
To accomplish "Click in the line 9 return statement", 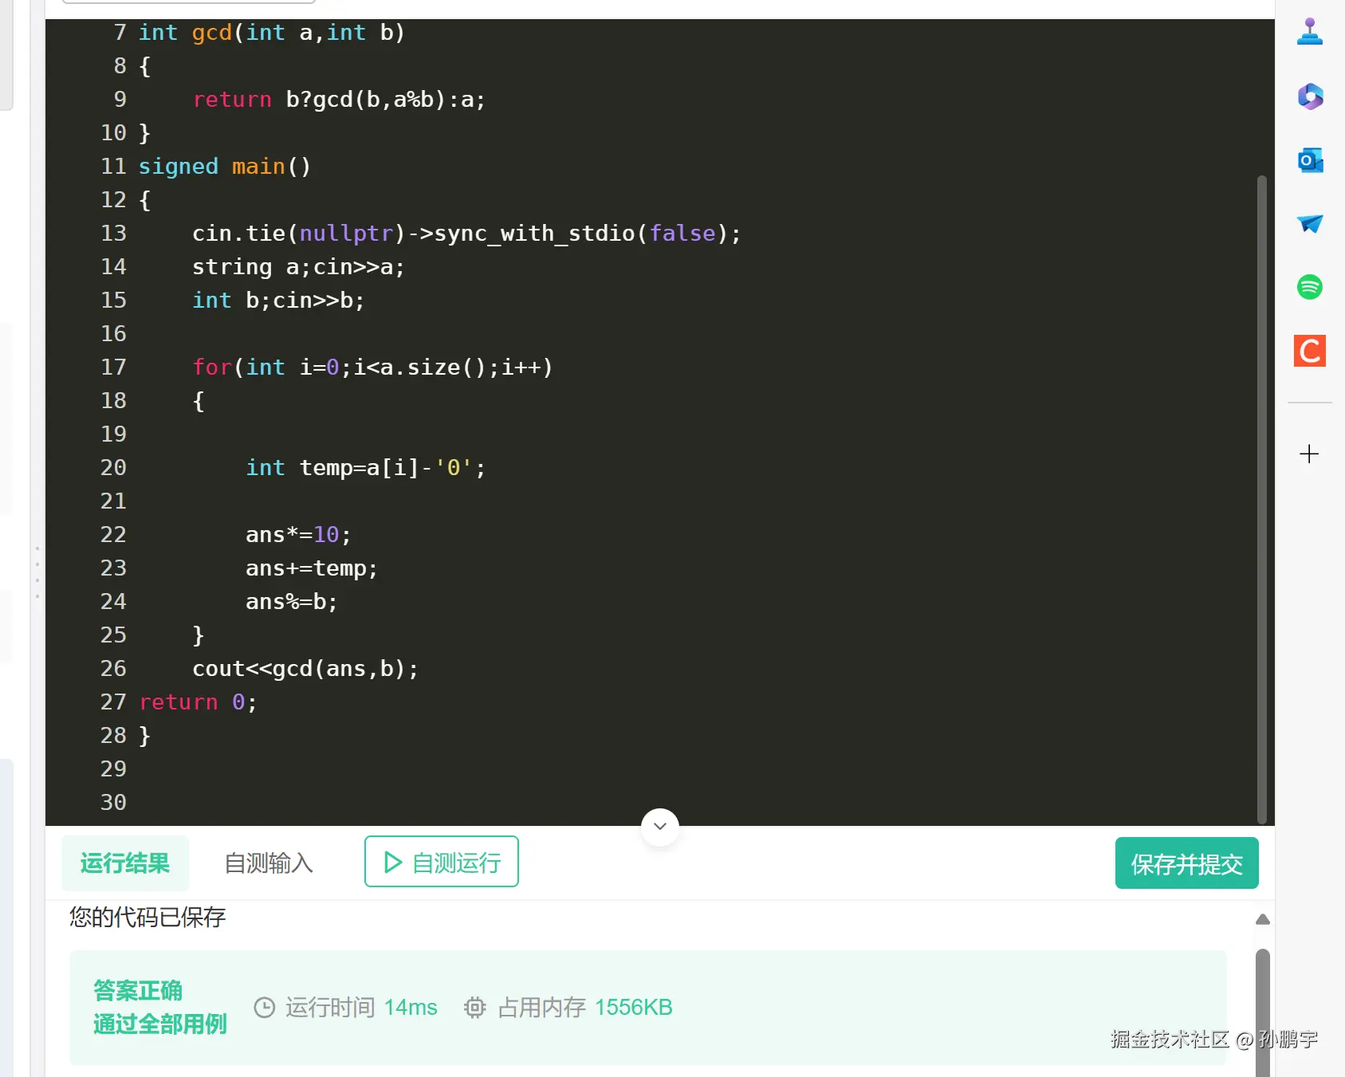I will [339, 100].
